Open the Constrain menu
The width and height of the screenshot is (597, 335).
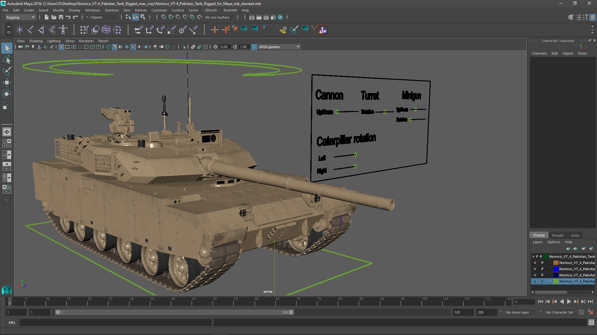pos(159,10)
